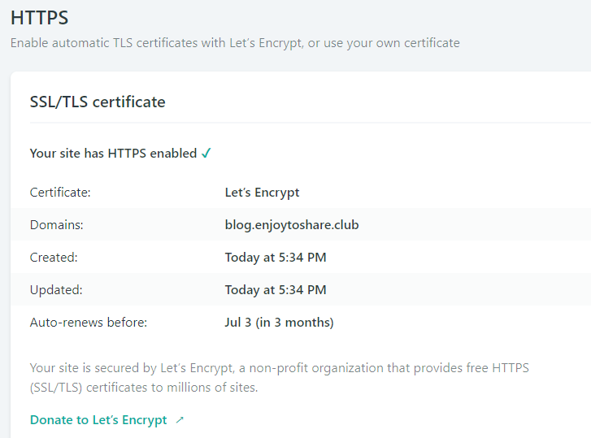Image resolution: width=591 pixels, height=438 pixels.
Task: Click the 'Domains:' row label
Action: pyautogui.click(x=56, y=224)
